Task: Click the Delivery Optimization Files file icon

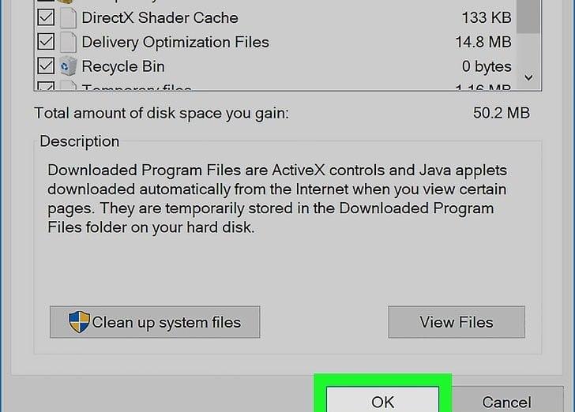Action: [69, 42]
